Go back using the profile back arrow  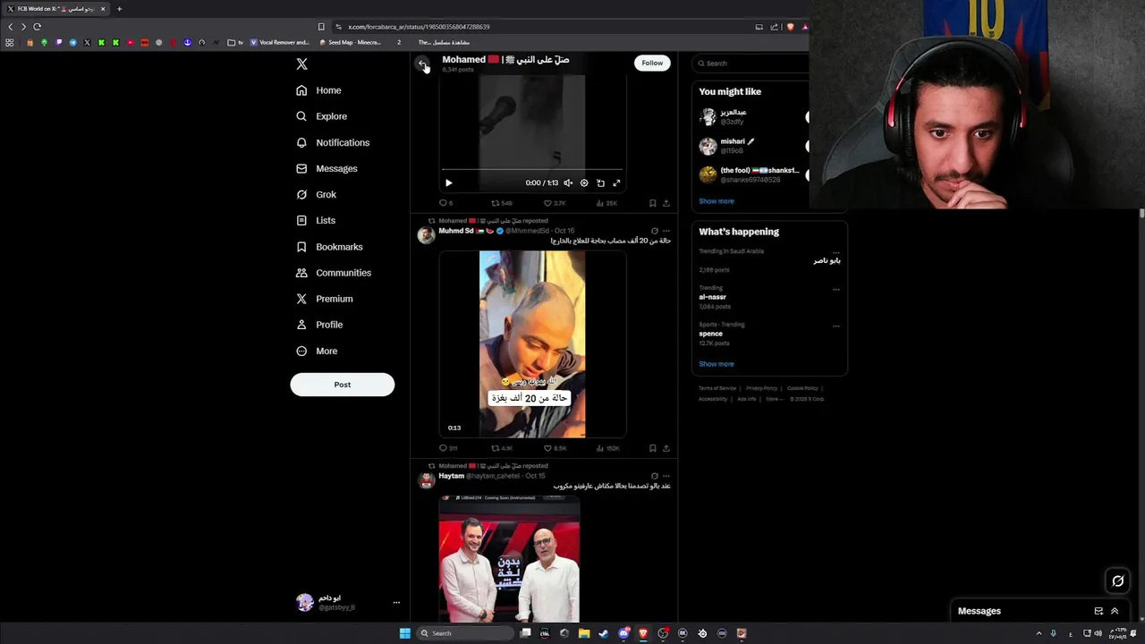pyautogui.click(x=422, y=64)
